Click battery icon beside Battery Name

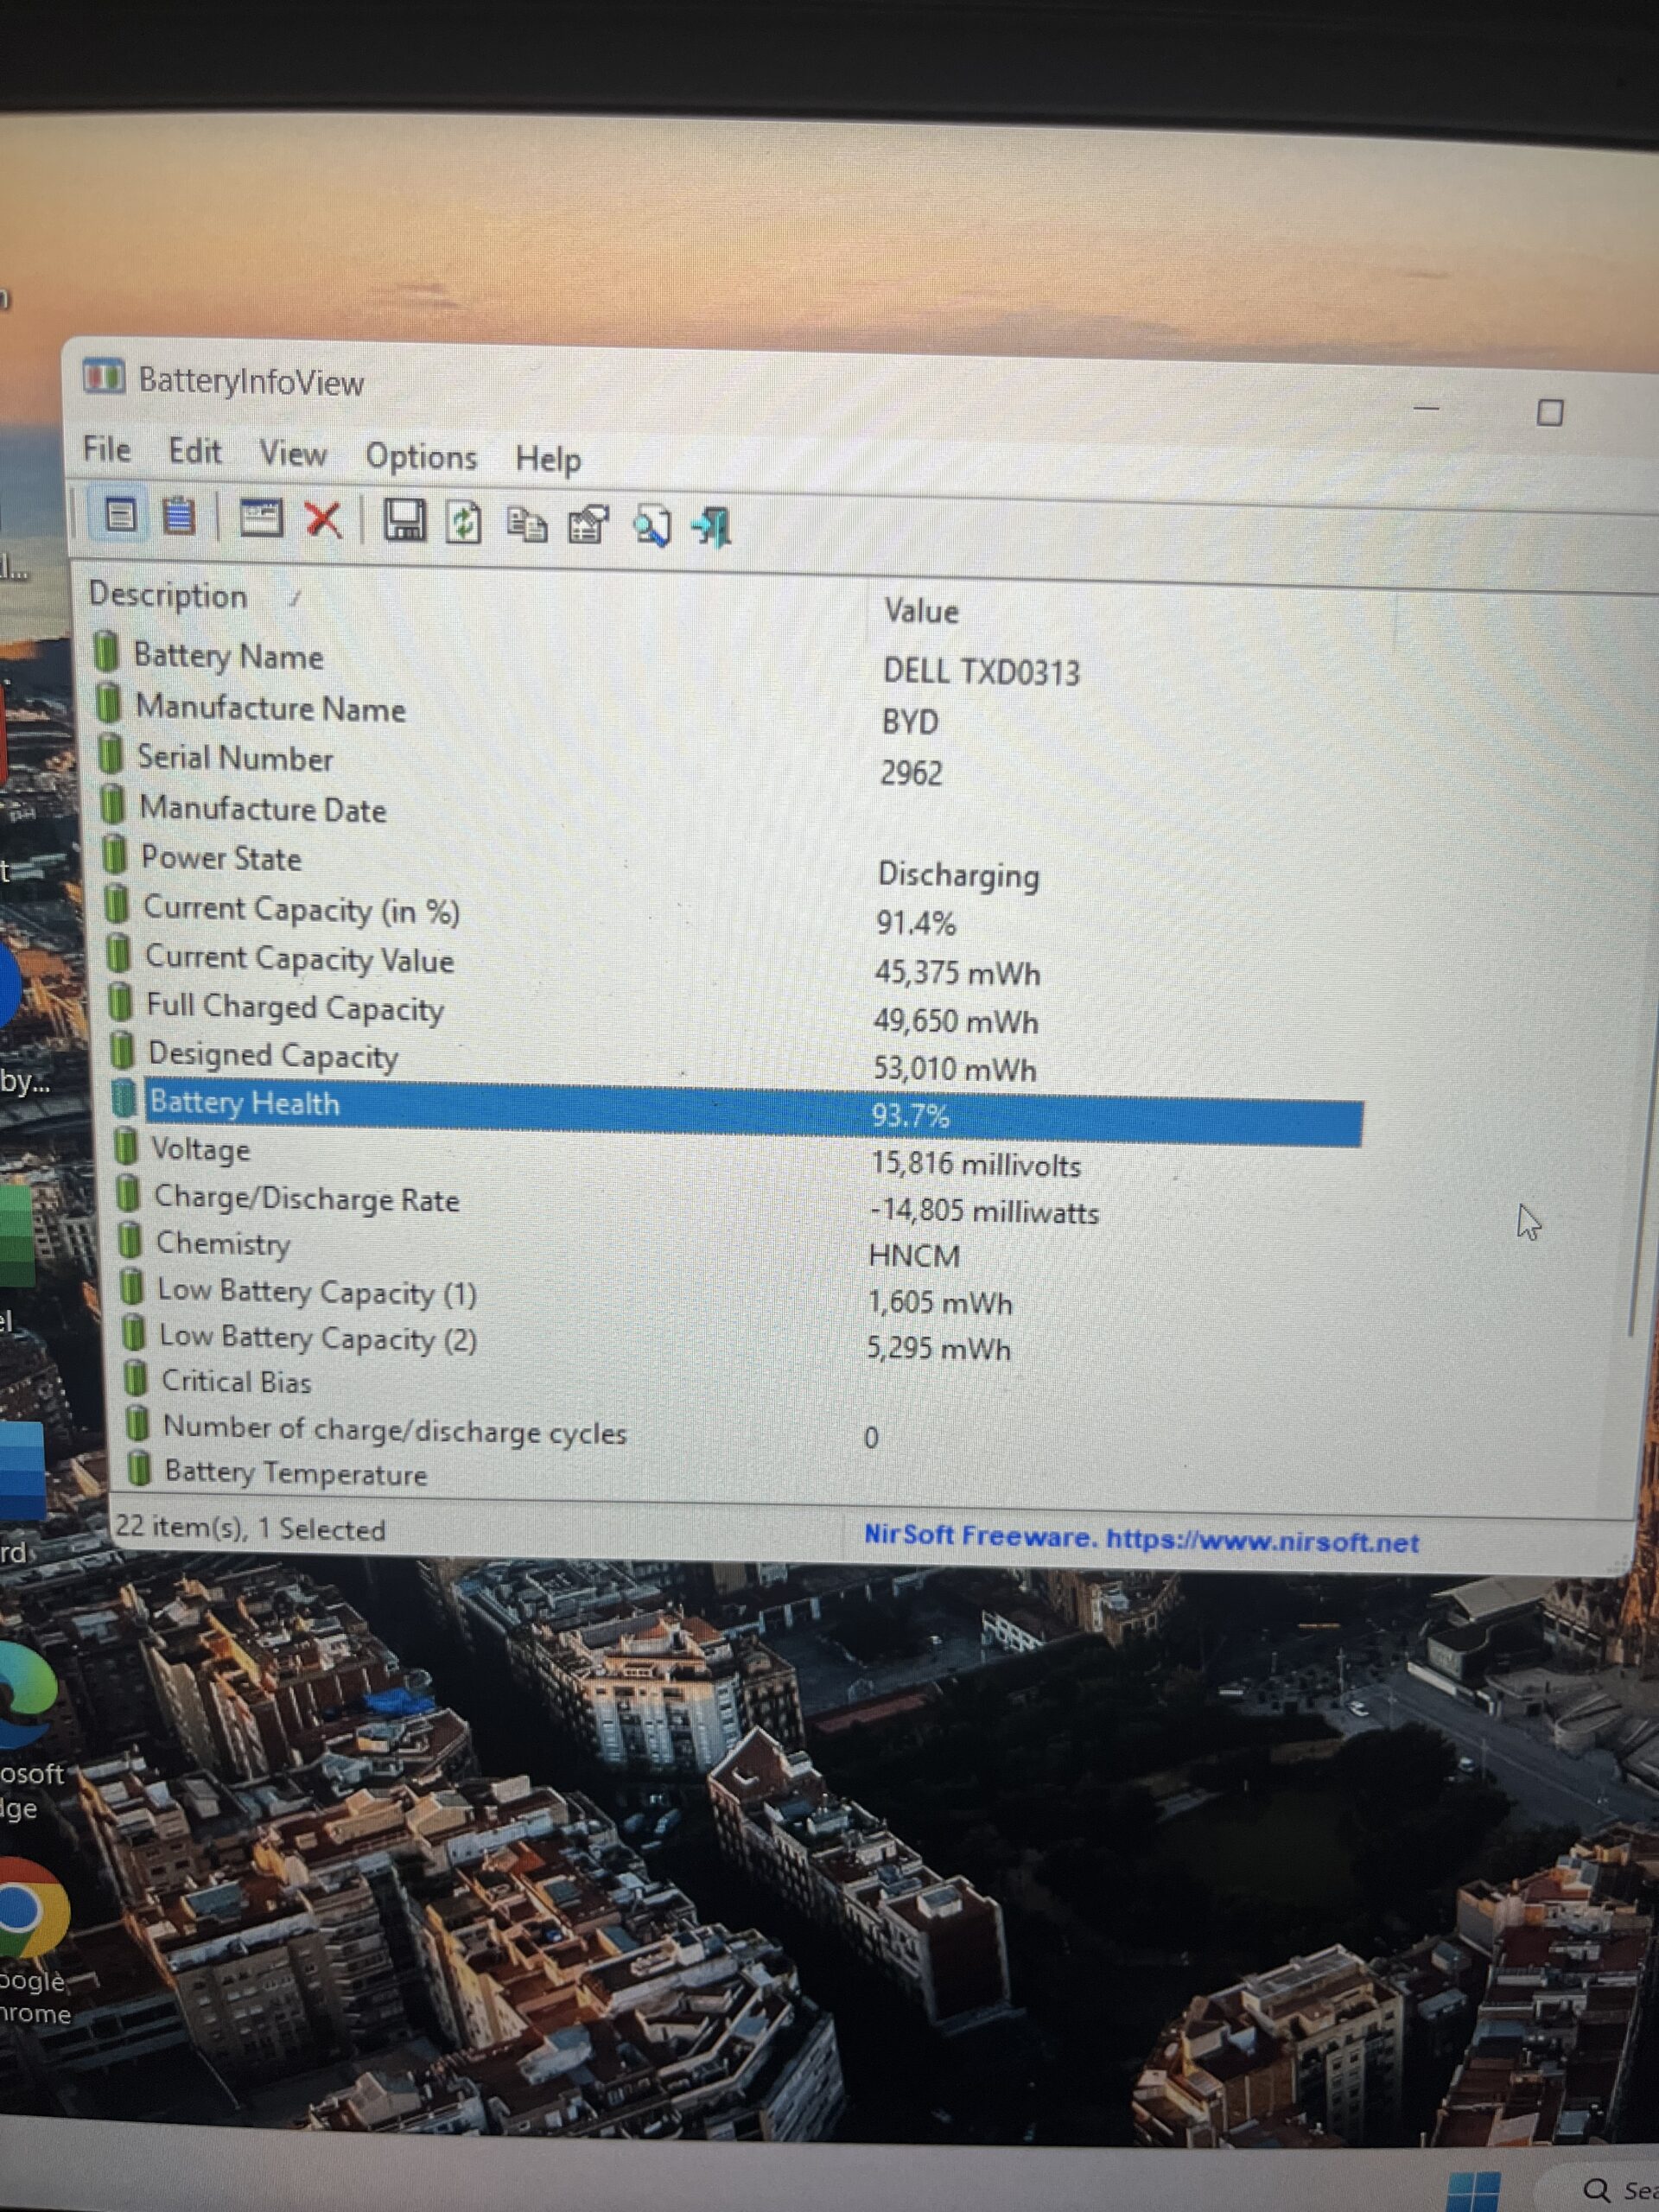tap(106, 652)
